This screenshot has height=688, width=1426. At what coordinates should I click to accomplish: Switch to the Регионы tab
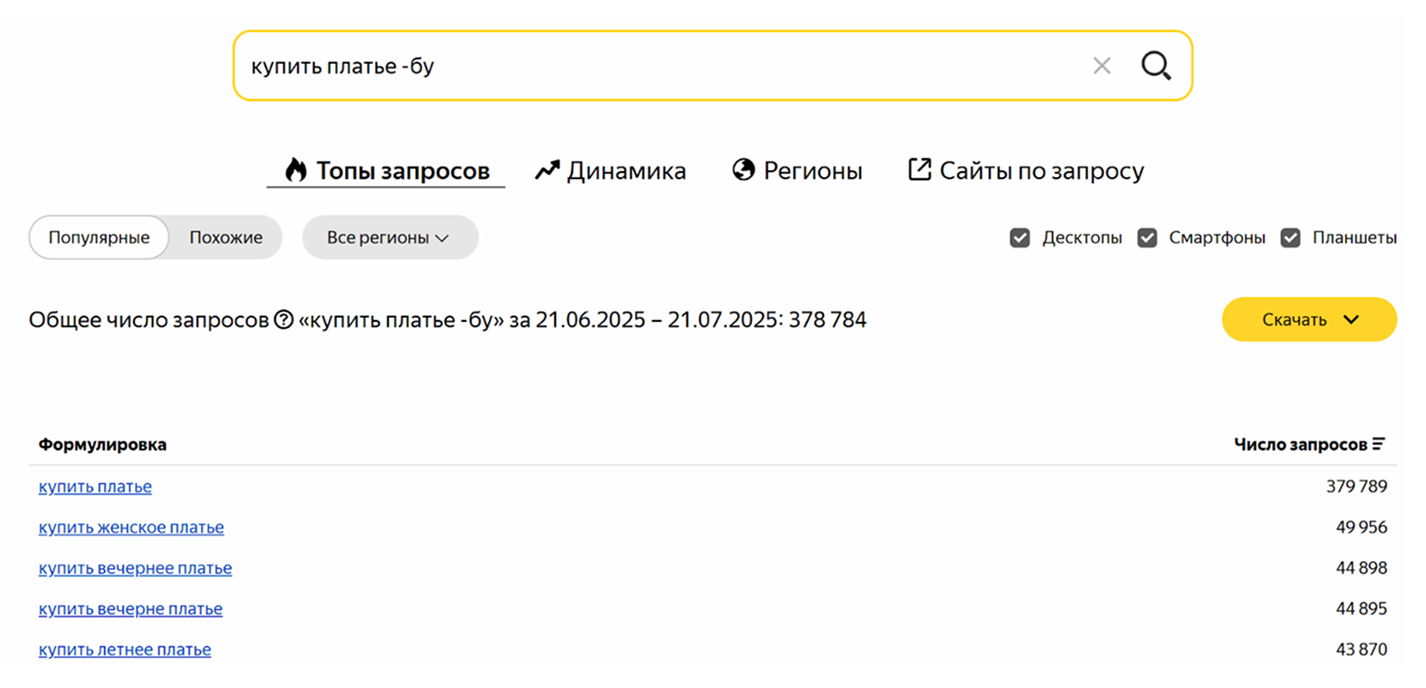click(x=797, y=170)
